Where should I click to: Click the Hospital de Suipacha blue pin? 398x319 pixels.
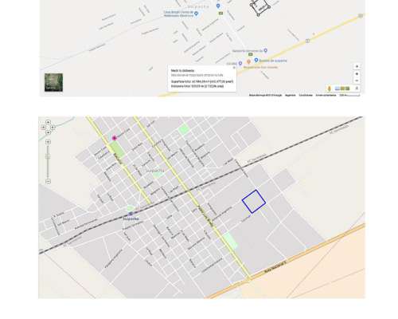[256, 61]
